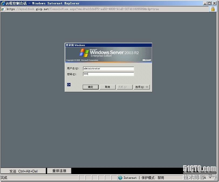Send Ctrl+Alt+Del to remote session

point(23,171)
